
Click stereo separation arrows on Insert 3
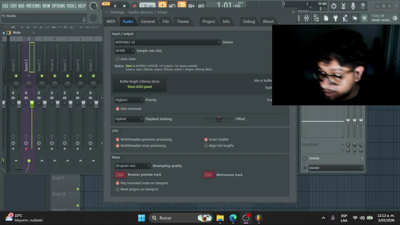(x=39, y=98)
